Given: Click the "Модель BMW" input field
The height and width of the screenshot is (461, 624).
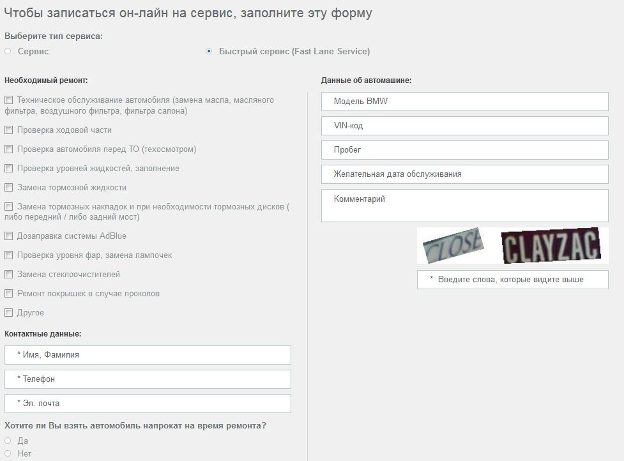Looking at the screenshot, I should [x=465, y=102].
